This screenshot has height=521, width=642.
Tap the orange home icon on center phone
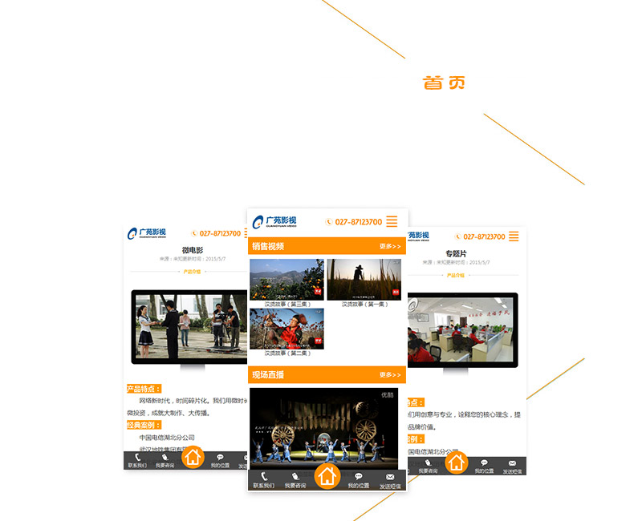[x=327, y=476]
